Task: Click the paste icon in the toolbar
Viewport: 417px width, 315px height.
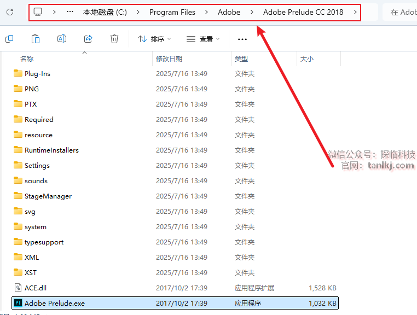Action: coord(36,39)
